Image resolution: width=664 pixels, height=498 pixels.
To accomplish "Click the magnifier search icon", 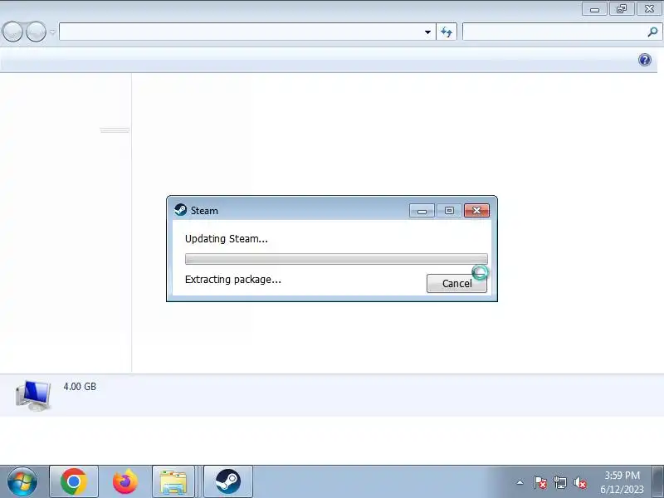I will pos(652,32).
